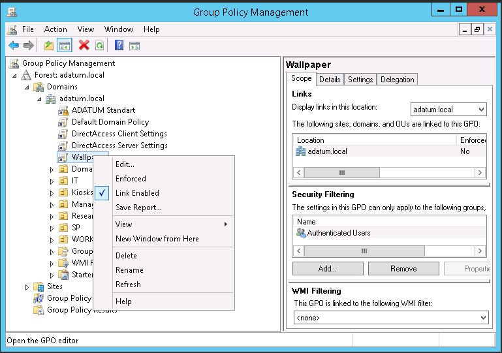Click the Authenticated Users group icon

[301, 233]
